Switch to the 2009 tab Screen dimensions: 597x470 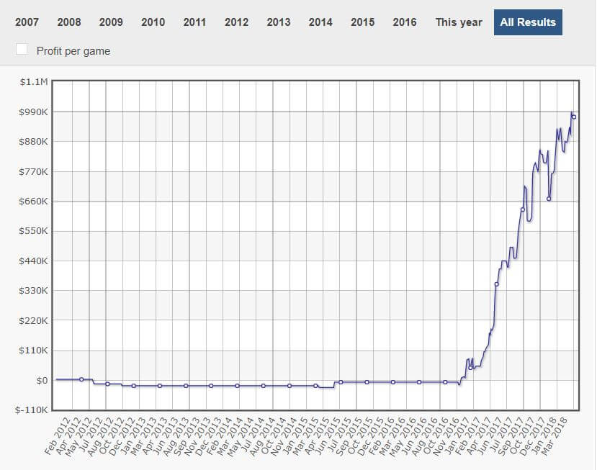111,22
